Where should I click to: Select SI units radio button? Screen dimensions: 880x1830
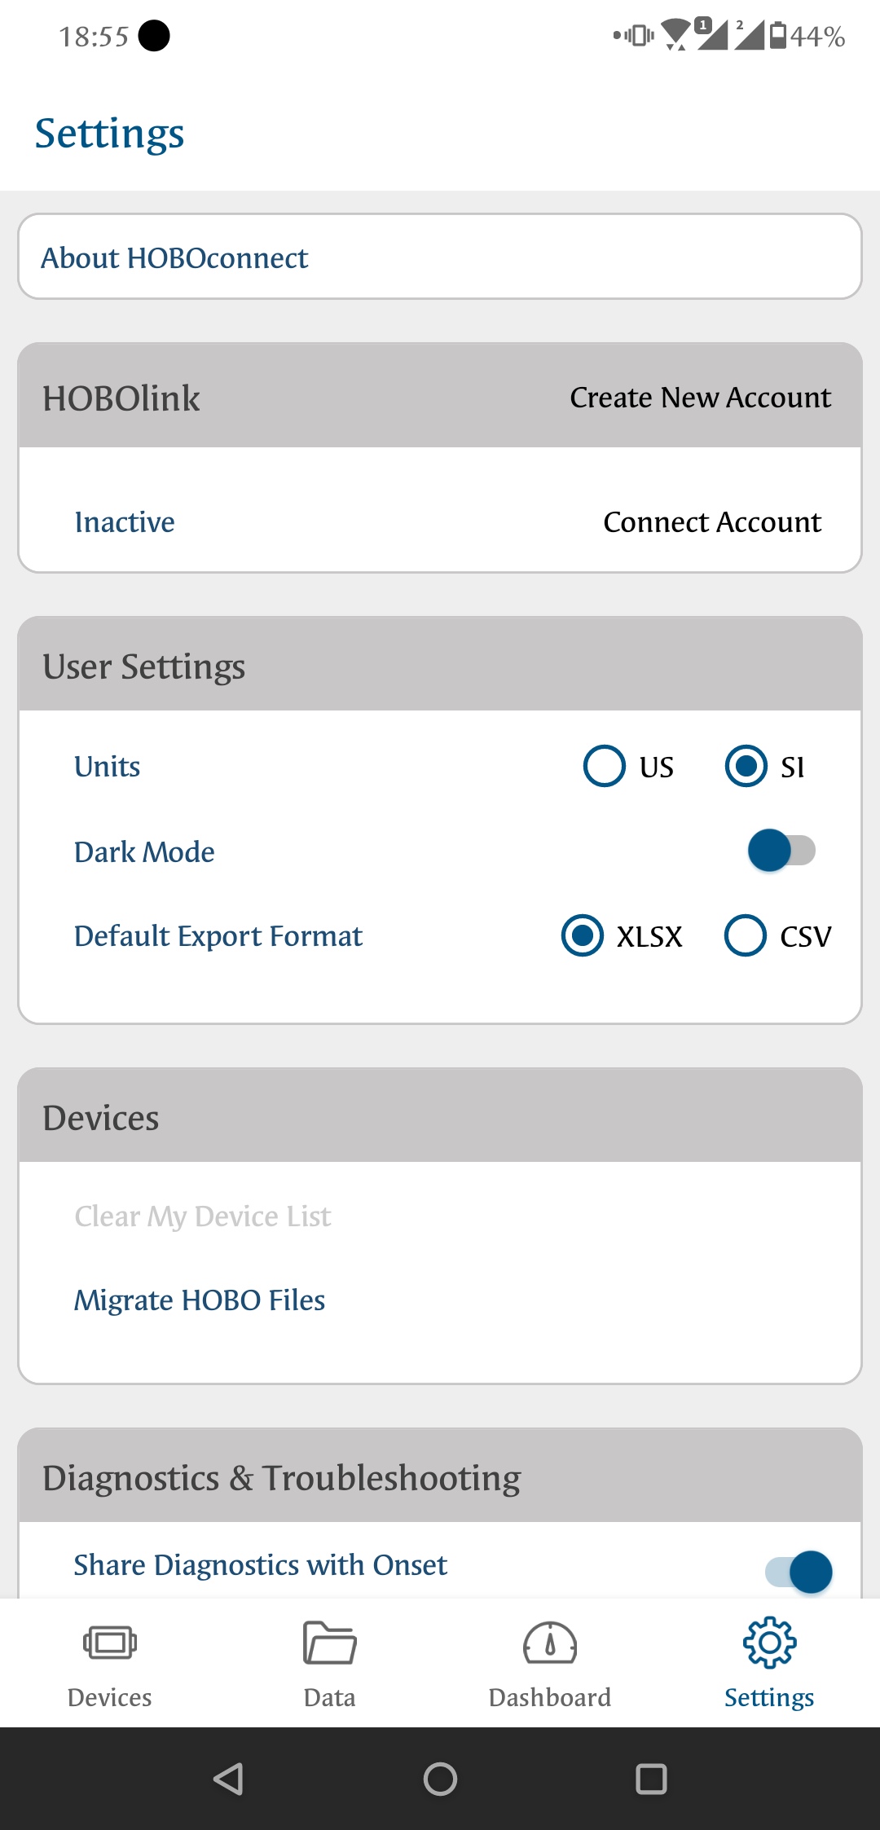[746, 766]
